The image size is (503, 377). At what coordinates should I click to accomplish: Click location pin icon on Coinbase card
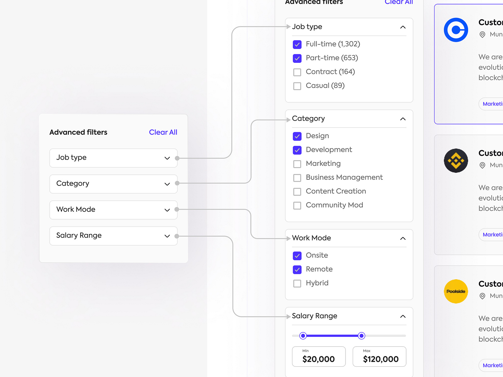point(482,35)
